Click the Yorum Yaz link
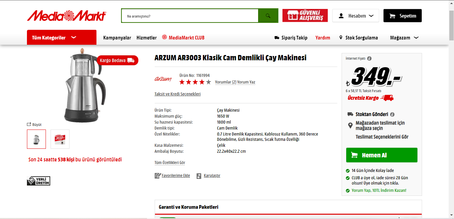Viewport: 454px width, 219px height. [x=246, y=82]
